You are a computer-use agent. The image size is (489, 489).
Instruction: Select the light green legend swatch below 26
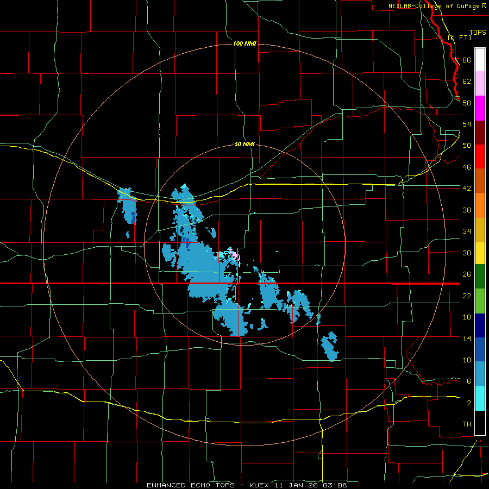coord(480,301)
